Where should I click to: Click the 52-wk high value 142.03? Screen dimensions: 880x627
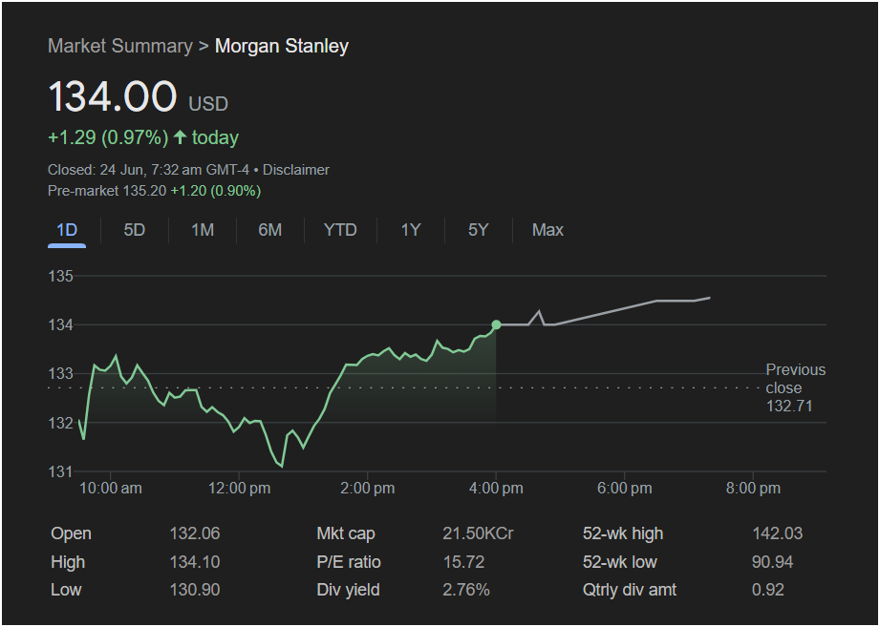click(x=778, y=533)
